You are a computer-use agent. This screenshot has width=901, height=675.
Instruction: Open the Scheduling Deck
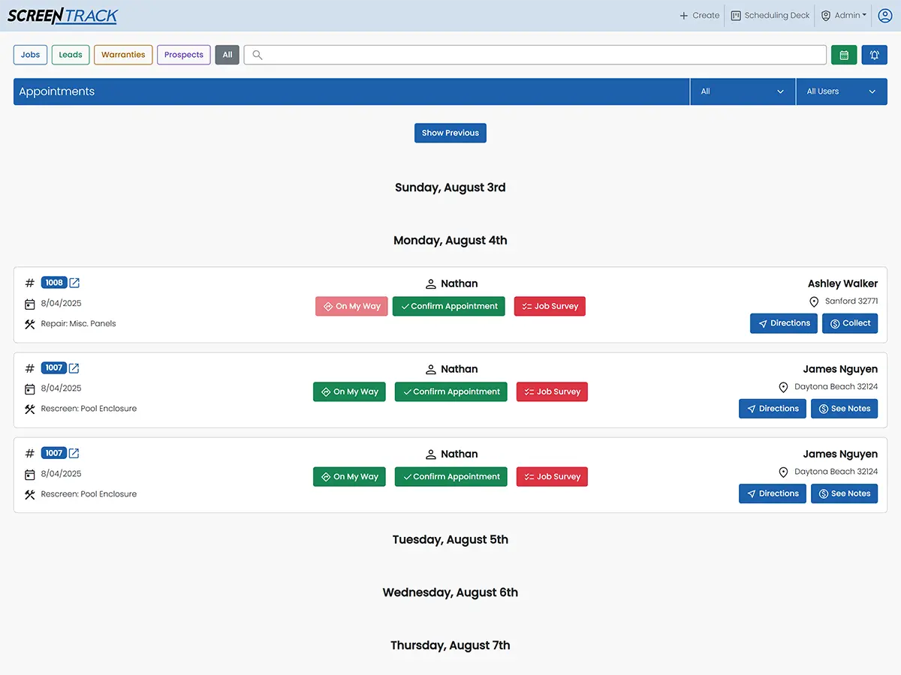[x=770, y=15]
